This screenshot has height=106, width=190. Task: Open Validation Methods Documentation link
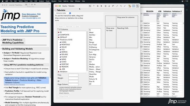coord(14,85)
